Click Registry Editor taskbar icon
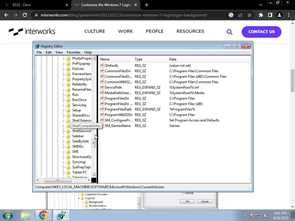Image resolution: width=295 pixels, height=221 pixels. [61, 215]
